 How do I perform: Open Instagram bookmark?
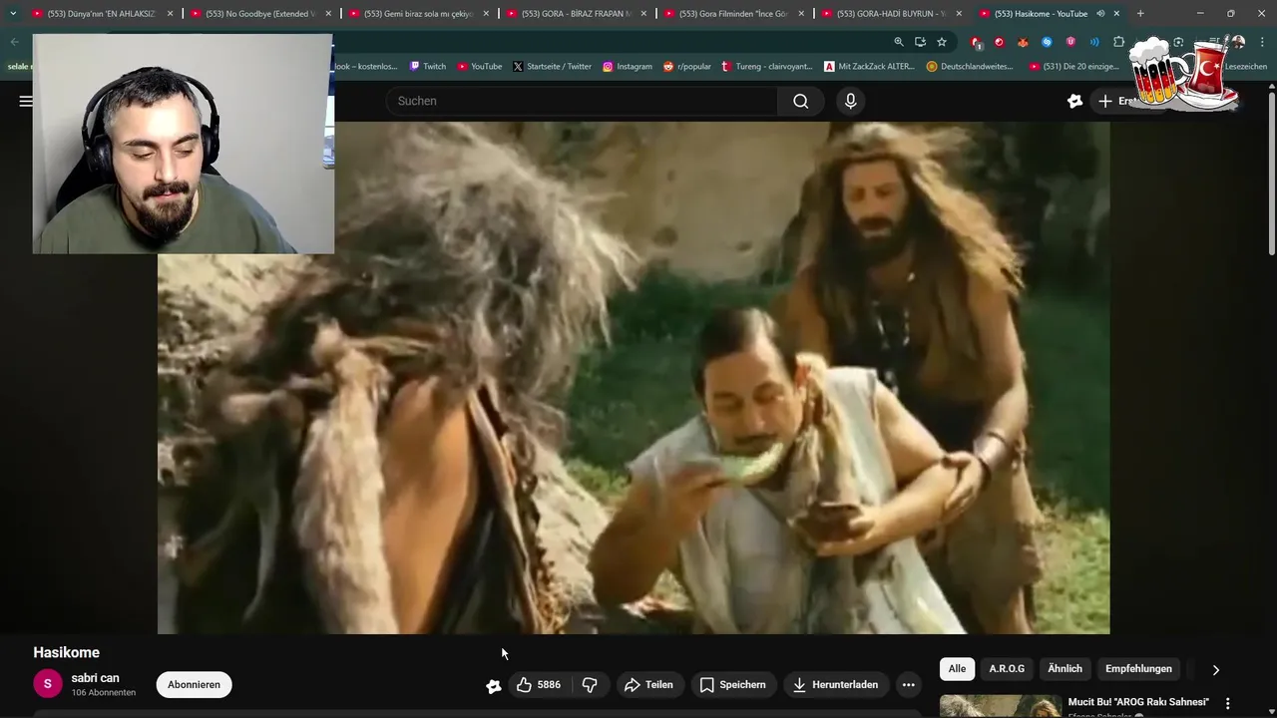pyautogui.click(x=627, y=67)
